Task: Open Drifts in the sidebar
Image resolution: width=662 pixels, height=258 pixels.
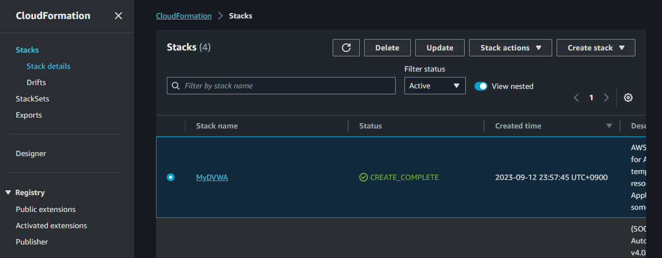Action: [36, 82]
